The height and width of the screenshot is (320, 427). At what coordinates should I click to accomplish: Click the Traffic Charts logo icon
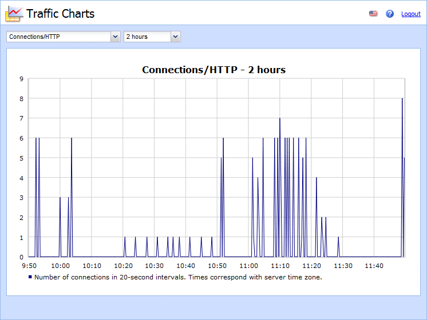(x=14, y=14)
